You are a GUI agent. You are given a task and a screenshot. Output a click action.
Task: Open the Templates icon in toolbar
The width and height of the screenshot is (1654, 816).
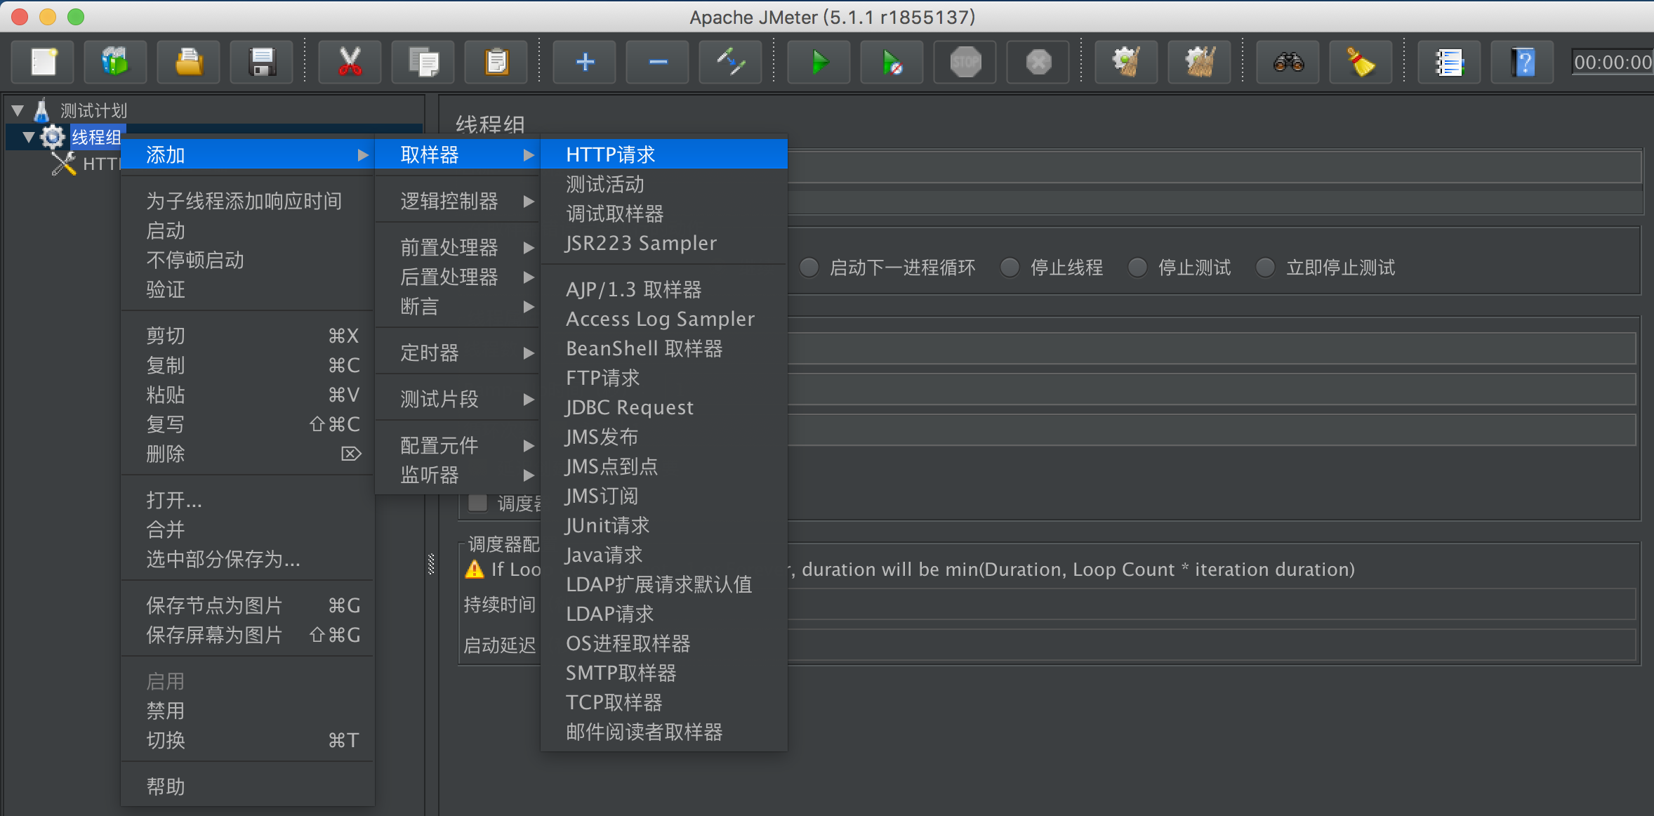[116, 62]
